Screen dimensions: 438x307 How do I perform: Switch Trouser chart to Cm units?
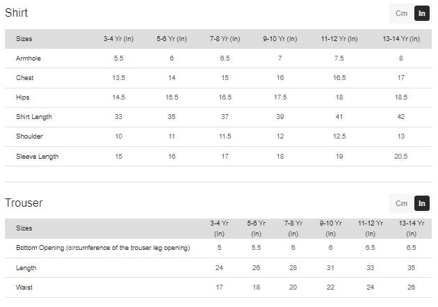[x=401, y=203]
